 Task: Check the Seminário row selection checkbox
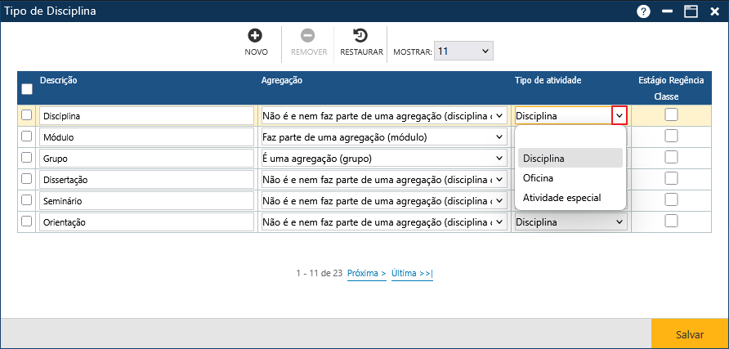coord(26,199)
